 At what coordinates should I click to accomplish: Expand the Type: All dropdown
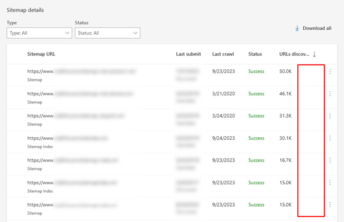coord(39,33)
